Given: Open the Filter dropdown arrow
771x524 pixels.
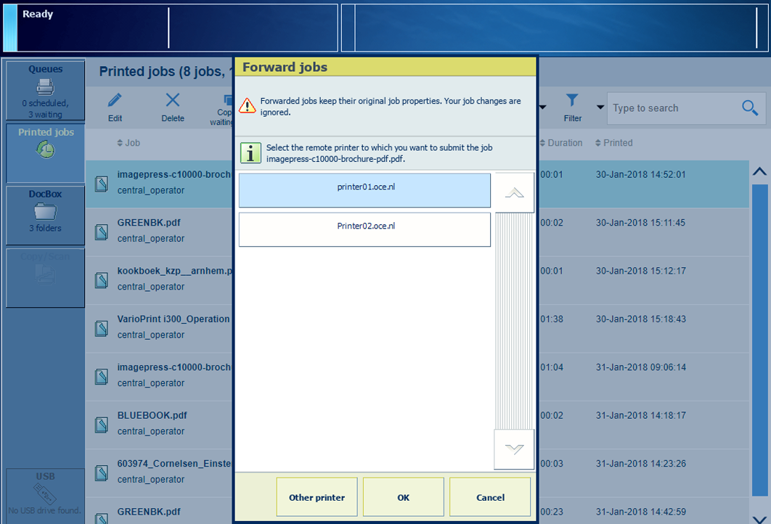Looking at the screenshot, I should (600, 108).
